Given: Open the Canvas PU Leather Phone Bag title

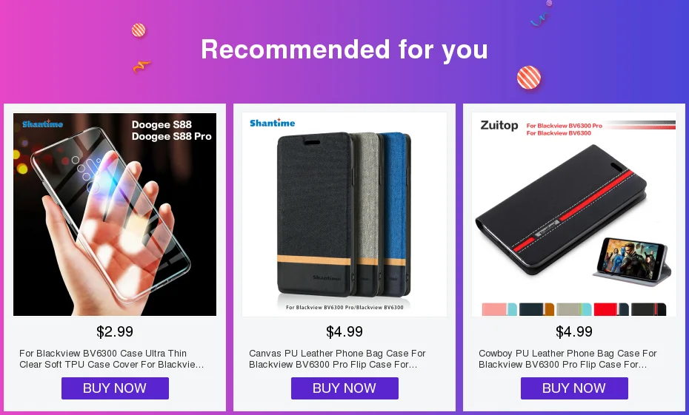Looking at the screenshot, I should (x=338, y=359).
